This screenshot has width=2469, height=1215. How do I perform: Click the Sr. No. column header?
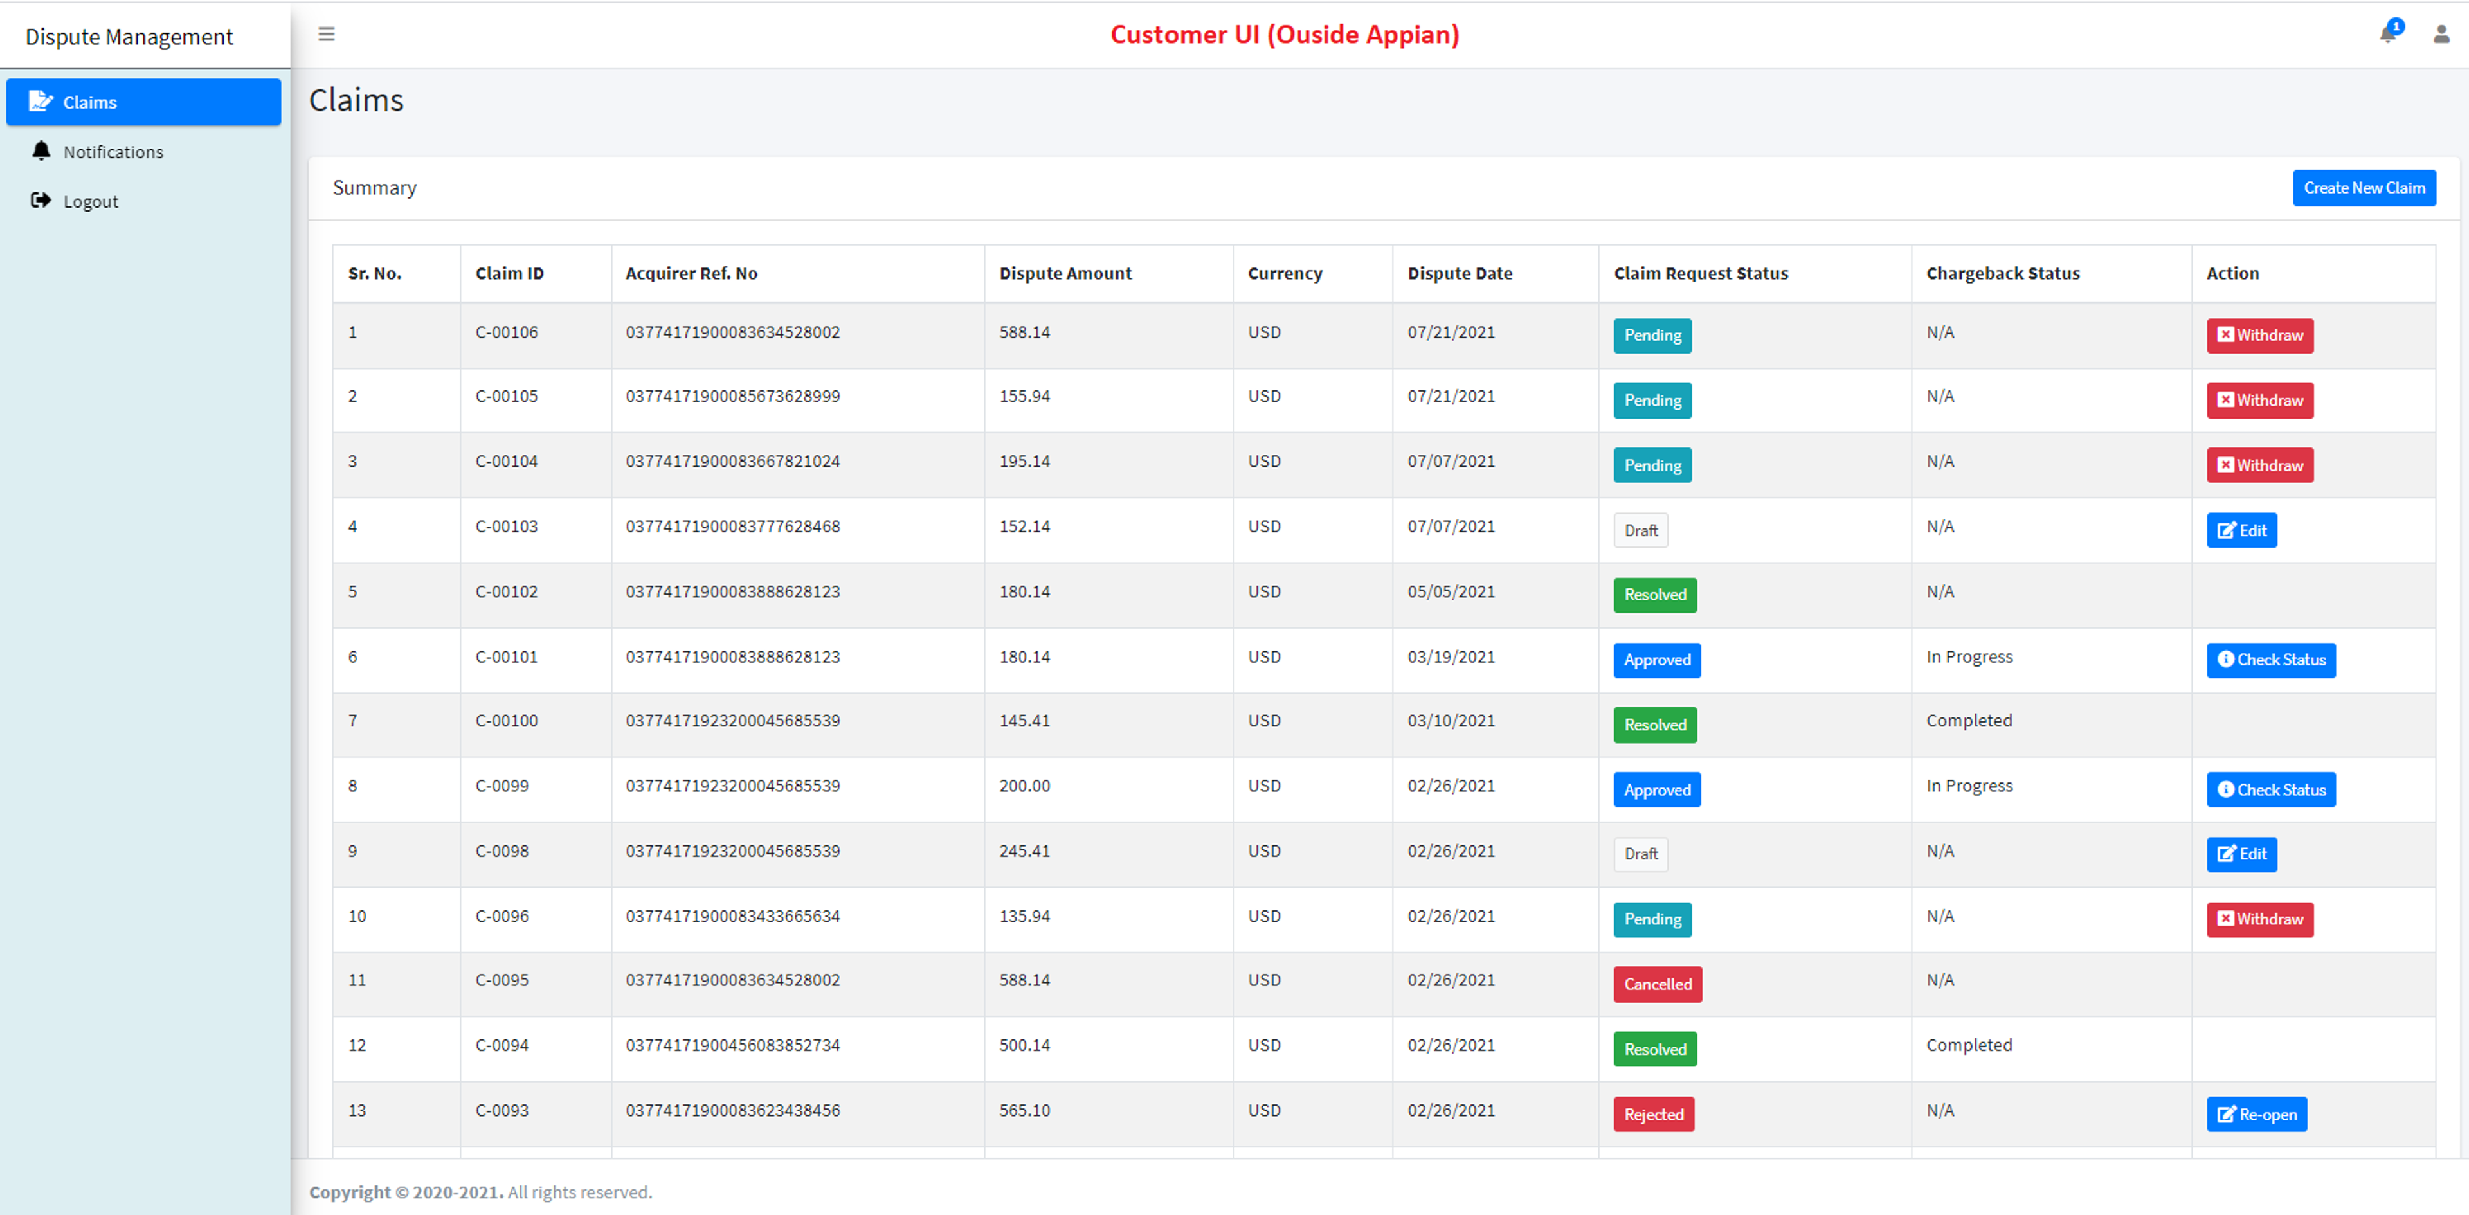(375, 273)
